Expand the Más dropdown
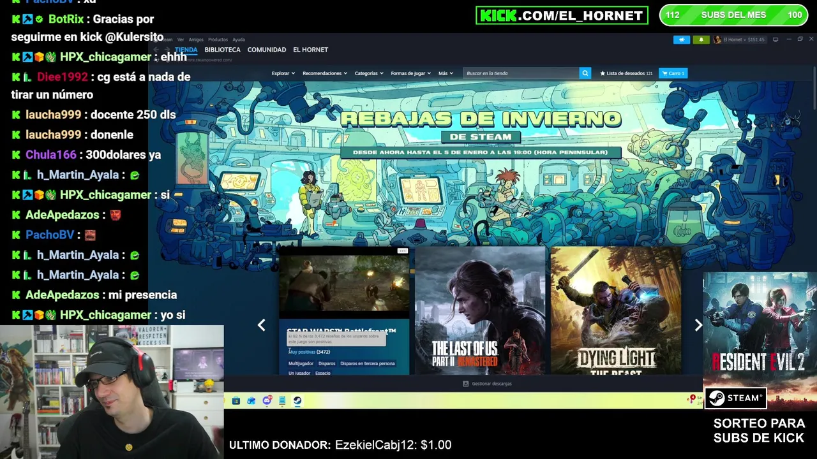 446,73
